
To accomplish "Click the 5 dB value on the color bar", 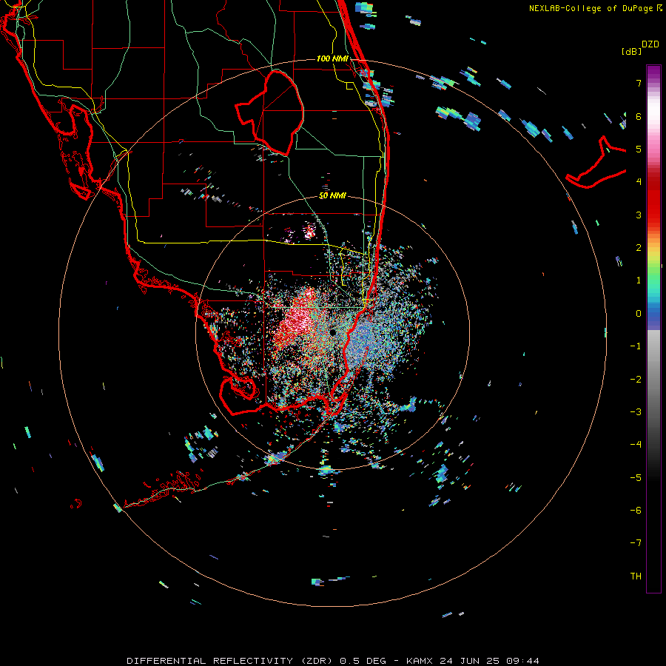I will [639, 149].
